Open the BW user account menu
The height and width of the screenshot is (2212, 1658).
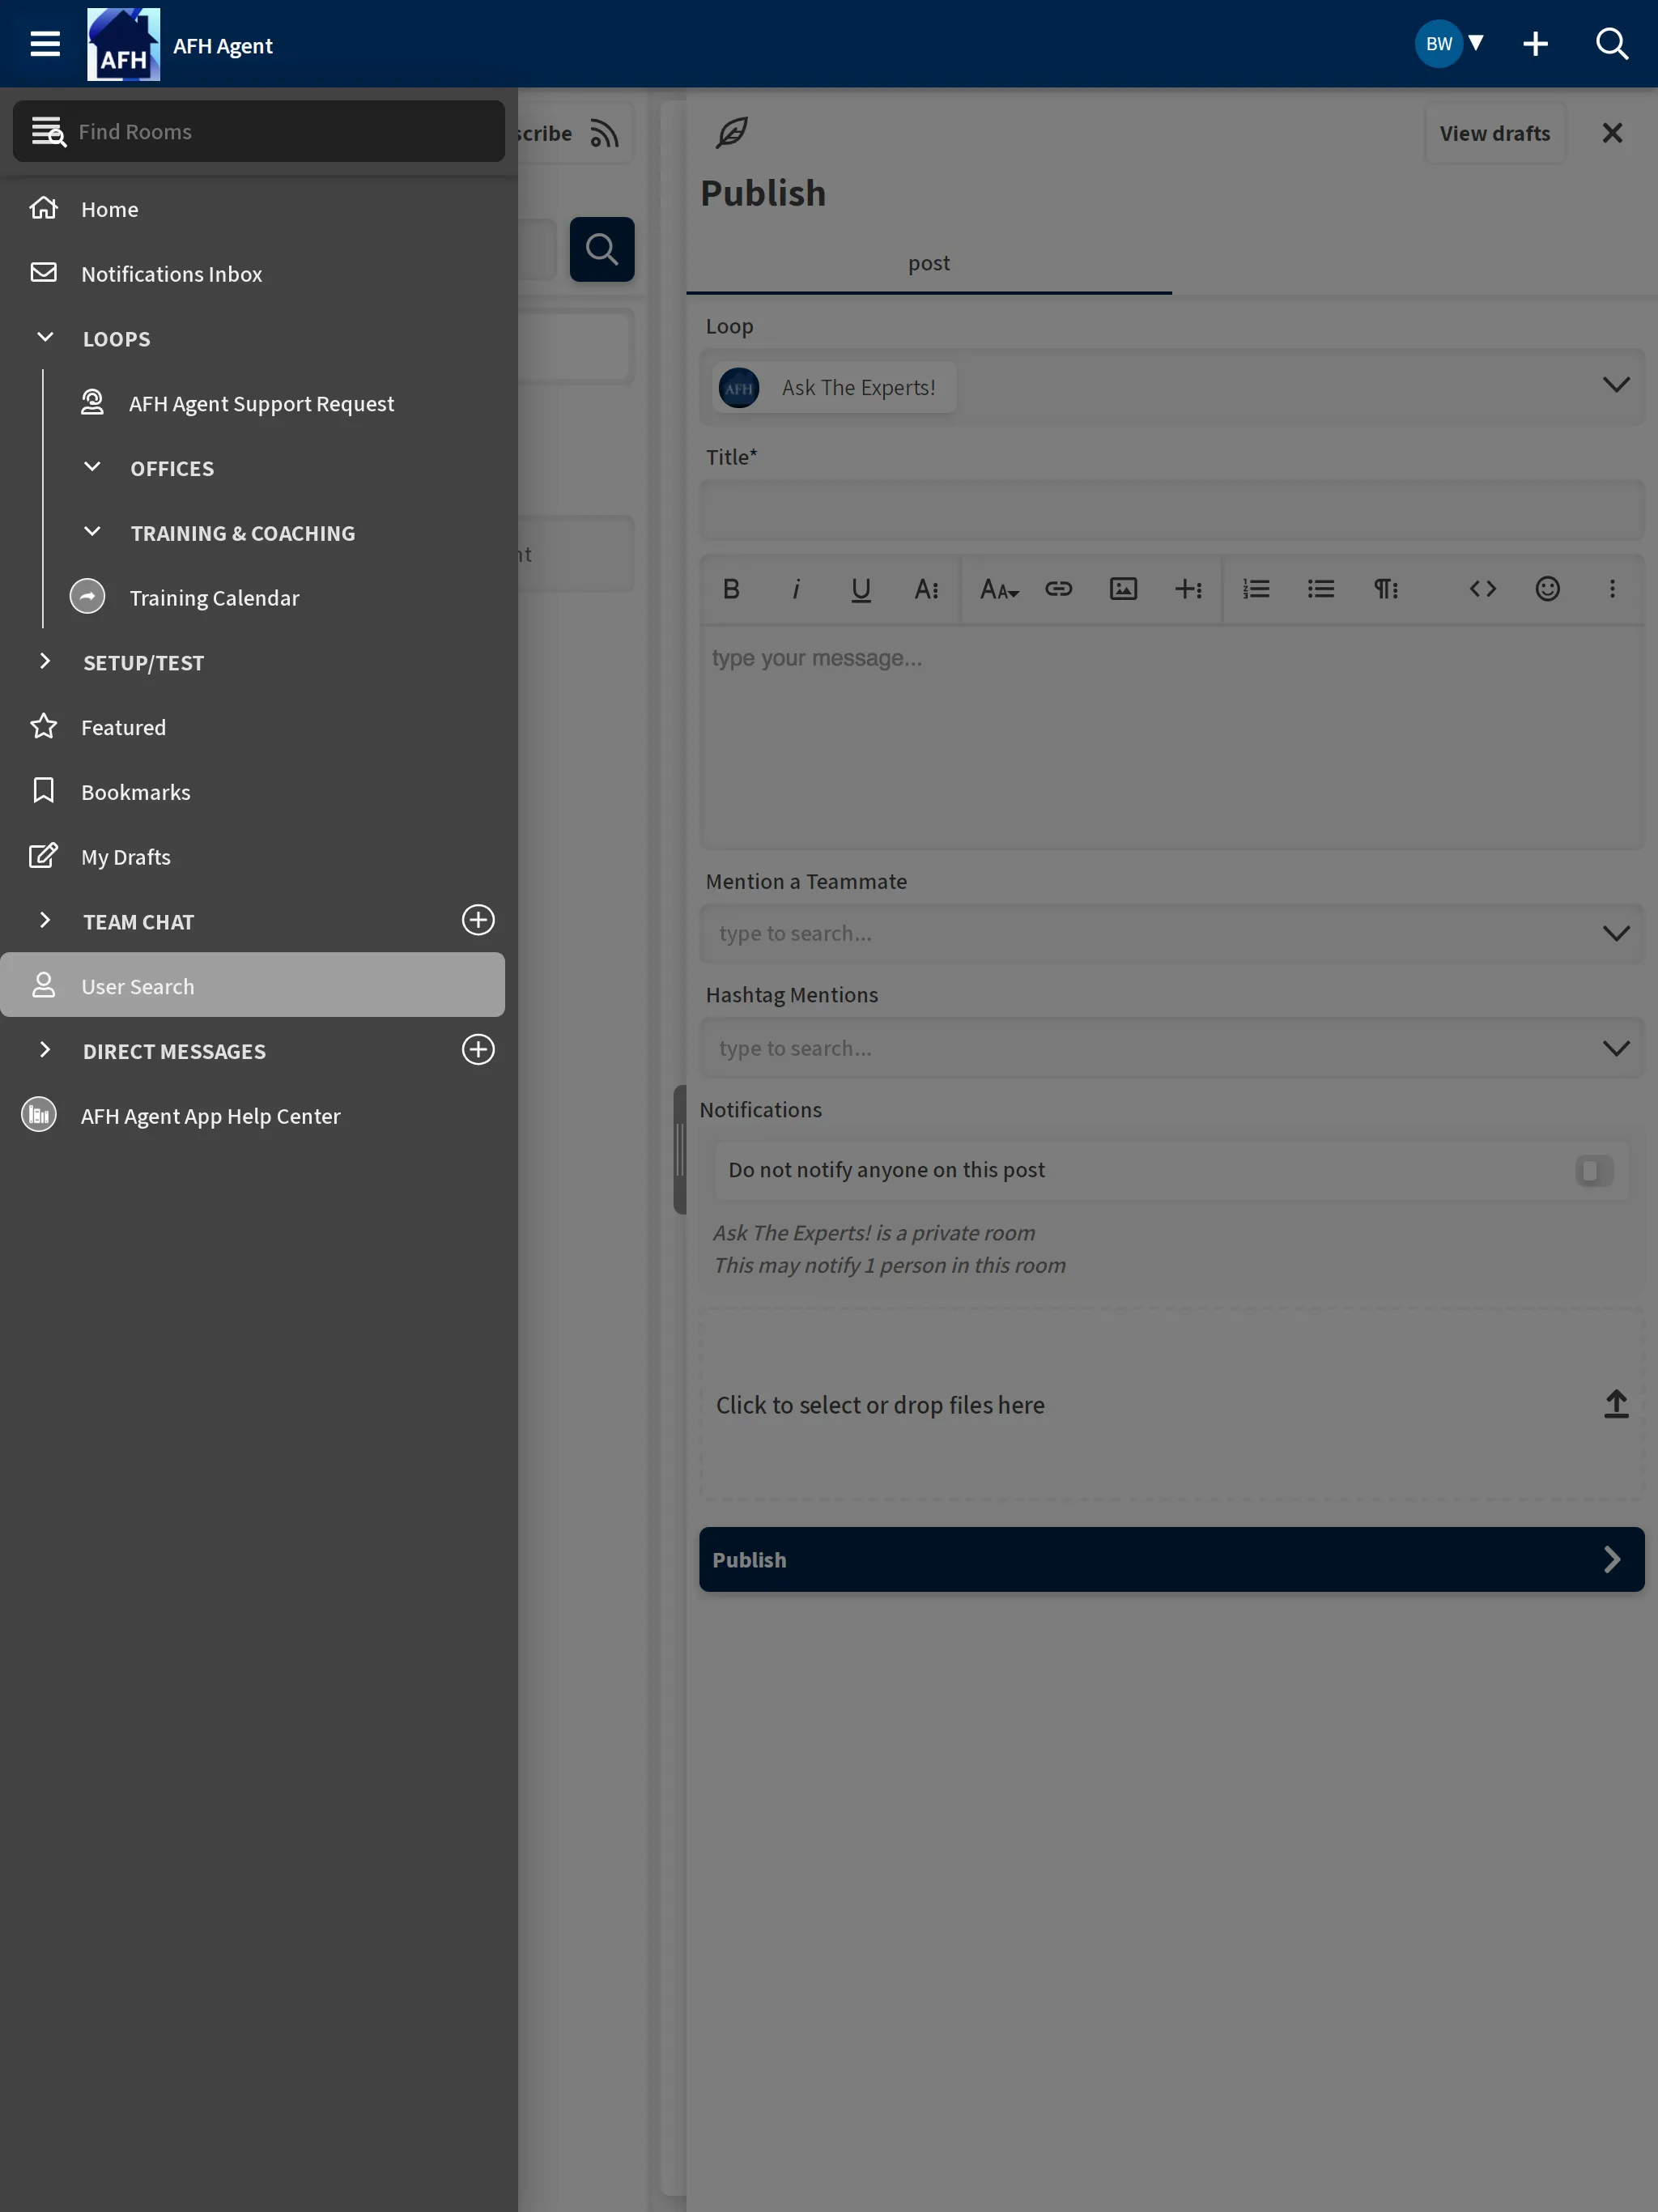(x=1449, y=44)
